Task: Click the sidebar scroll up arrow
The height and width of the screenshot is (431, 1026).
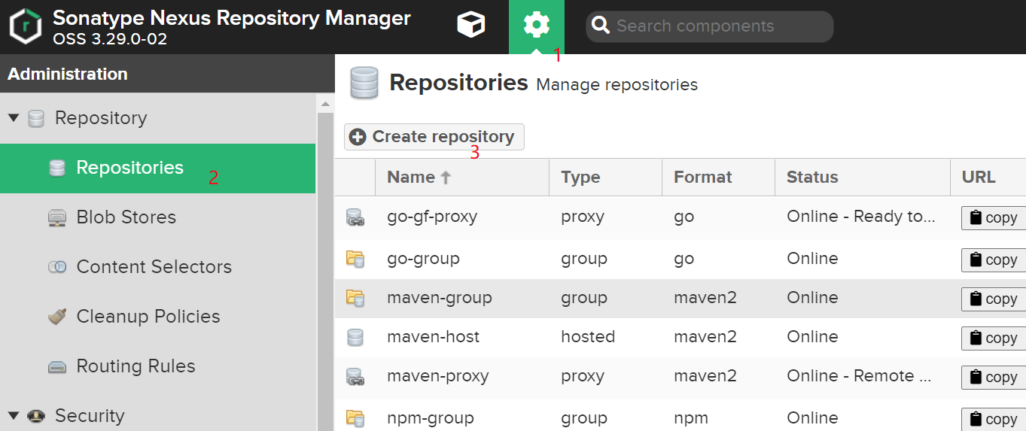Action: pyautogui.click(x=325, y=105)
